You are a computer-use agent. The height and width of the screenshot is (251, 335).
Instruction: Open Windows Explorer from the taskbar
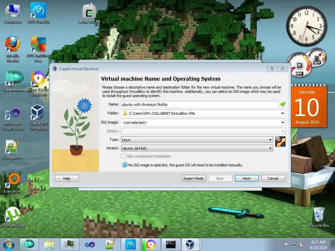(50, 244)
